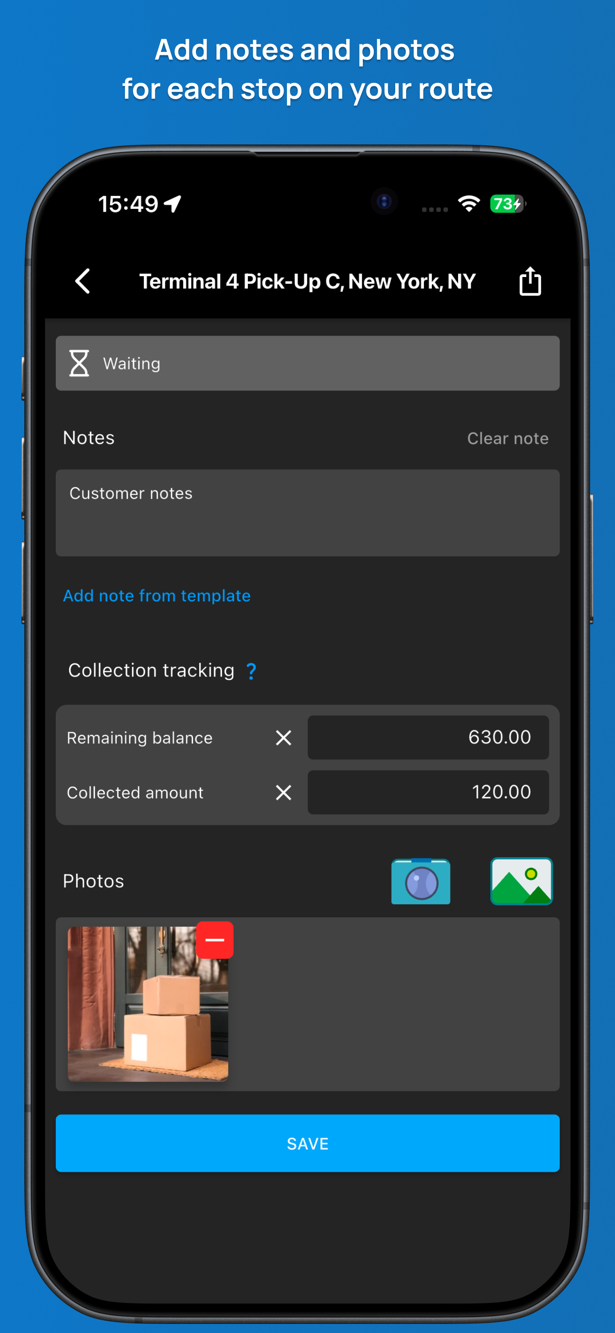Tap the SAVE button
The height and width of the screenshot is (1333, 615).
tap(307, 1143)
